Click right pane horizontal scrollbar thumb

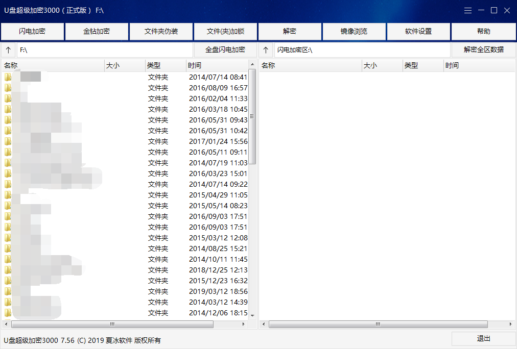click(378, 325)
